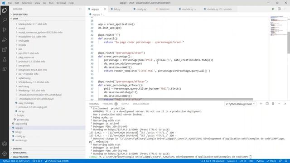Expand the sqlalchemy folder
This screenshot has height=163, width=290.
click(24, 78)
